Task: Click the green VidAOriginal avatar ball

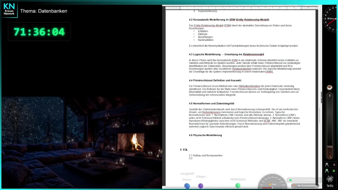Action: [238, 186]
